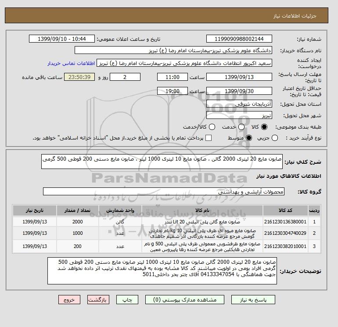This screenshot has height=327, width=338.
Task: Click the delivery province آذربایجان شرقی field
Action: click(x=239, y=104)
